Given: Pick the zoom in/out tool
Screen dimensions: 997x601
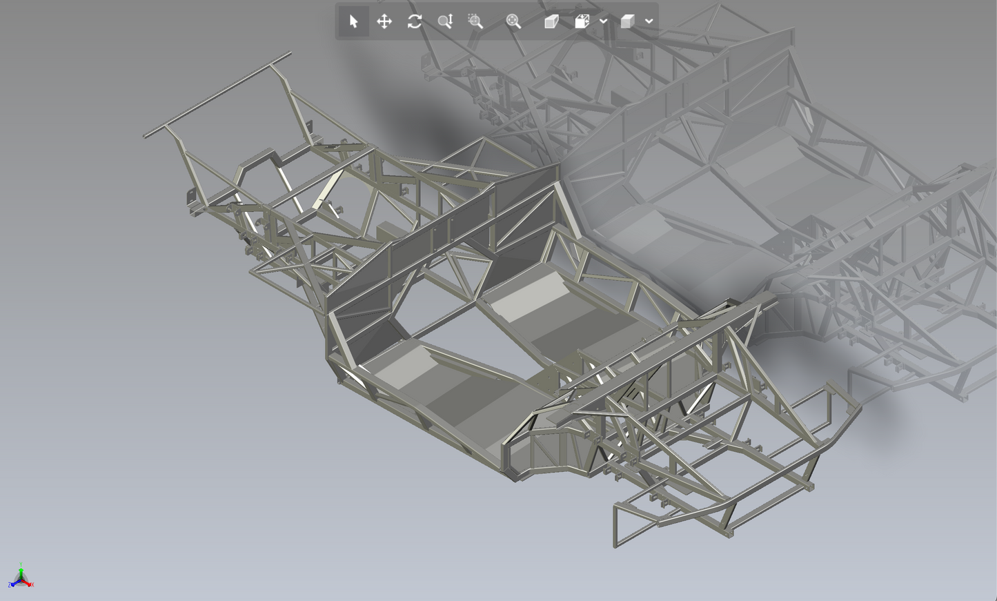Looking at the screenshot, I should pyautogui.click(x=445, y=21).
